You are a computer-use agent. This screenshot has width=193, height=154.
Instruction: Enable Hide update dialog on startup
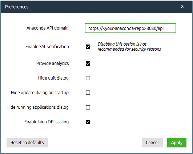point(88,93)
